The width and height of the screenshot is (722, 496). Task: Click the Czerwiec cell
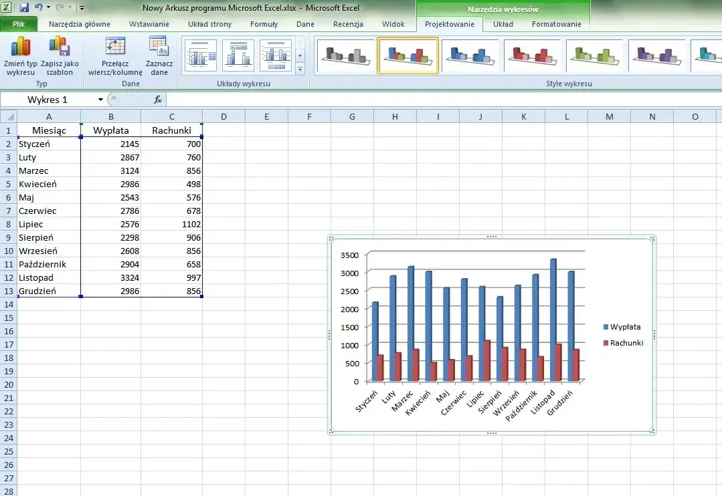[x=49, y=211]
